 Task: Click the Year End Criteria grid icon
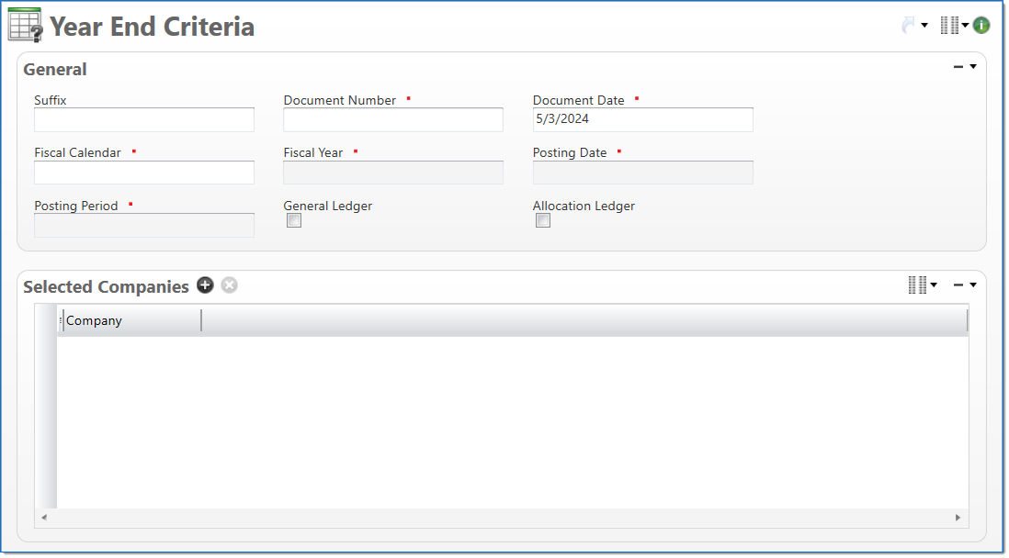click(25, 25)
